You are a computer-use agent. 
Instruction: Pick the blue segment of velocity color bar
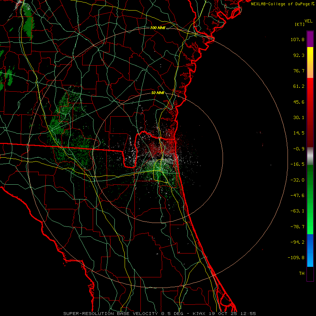pos(310,250)
